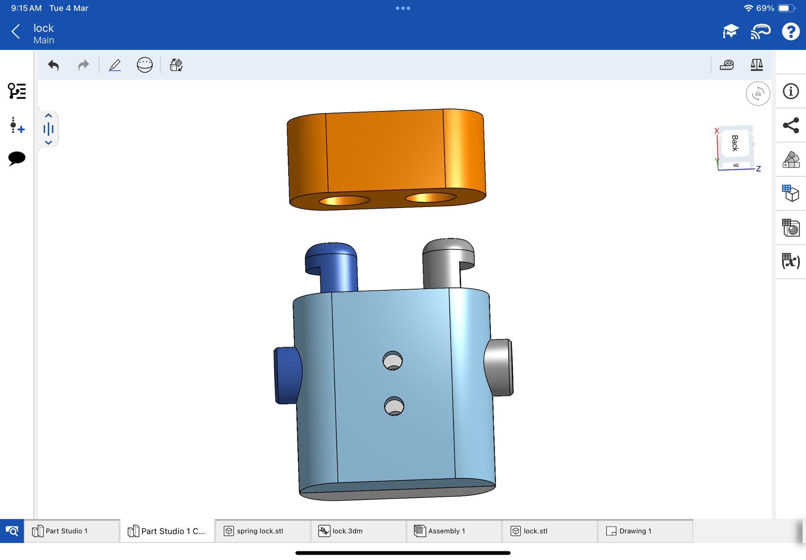Viewport: 806px width, 560px height.
Task: Open the Measure tool
Action: 726,65
